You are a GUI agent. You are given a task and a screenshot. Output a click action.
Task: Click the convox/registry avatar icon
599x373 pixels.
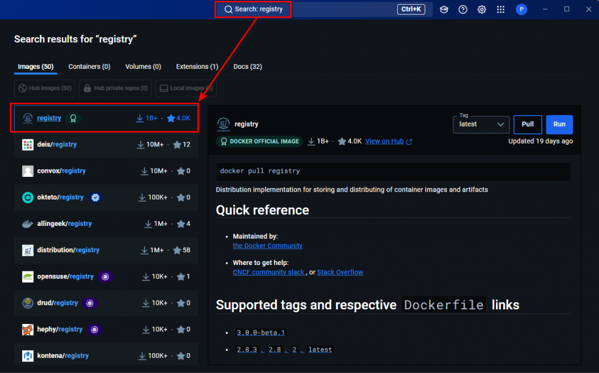(27, 171)
